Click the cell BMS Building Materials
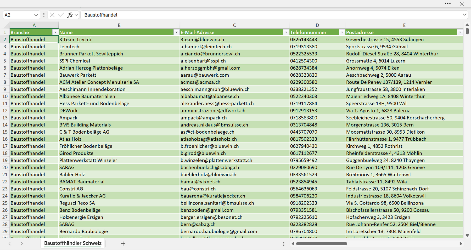This screenshot has height=250, width=471. pyautogui.click(x=119, y=125)
